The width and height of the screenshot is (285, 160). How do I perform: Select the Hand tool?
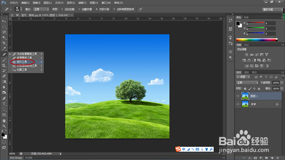[x=4, y=121]
